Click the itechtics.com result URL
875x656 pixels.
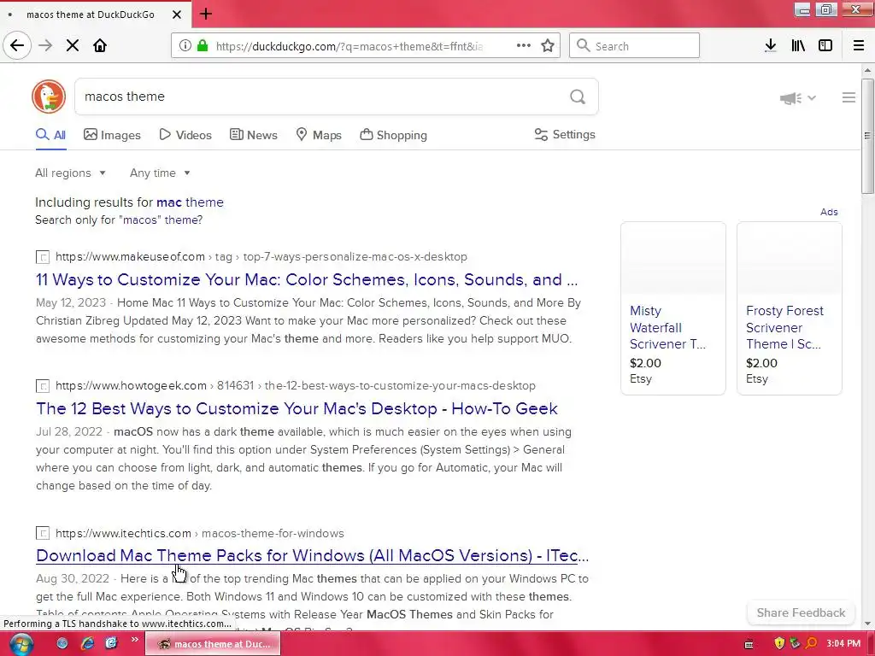[x=200, y=533]
